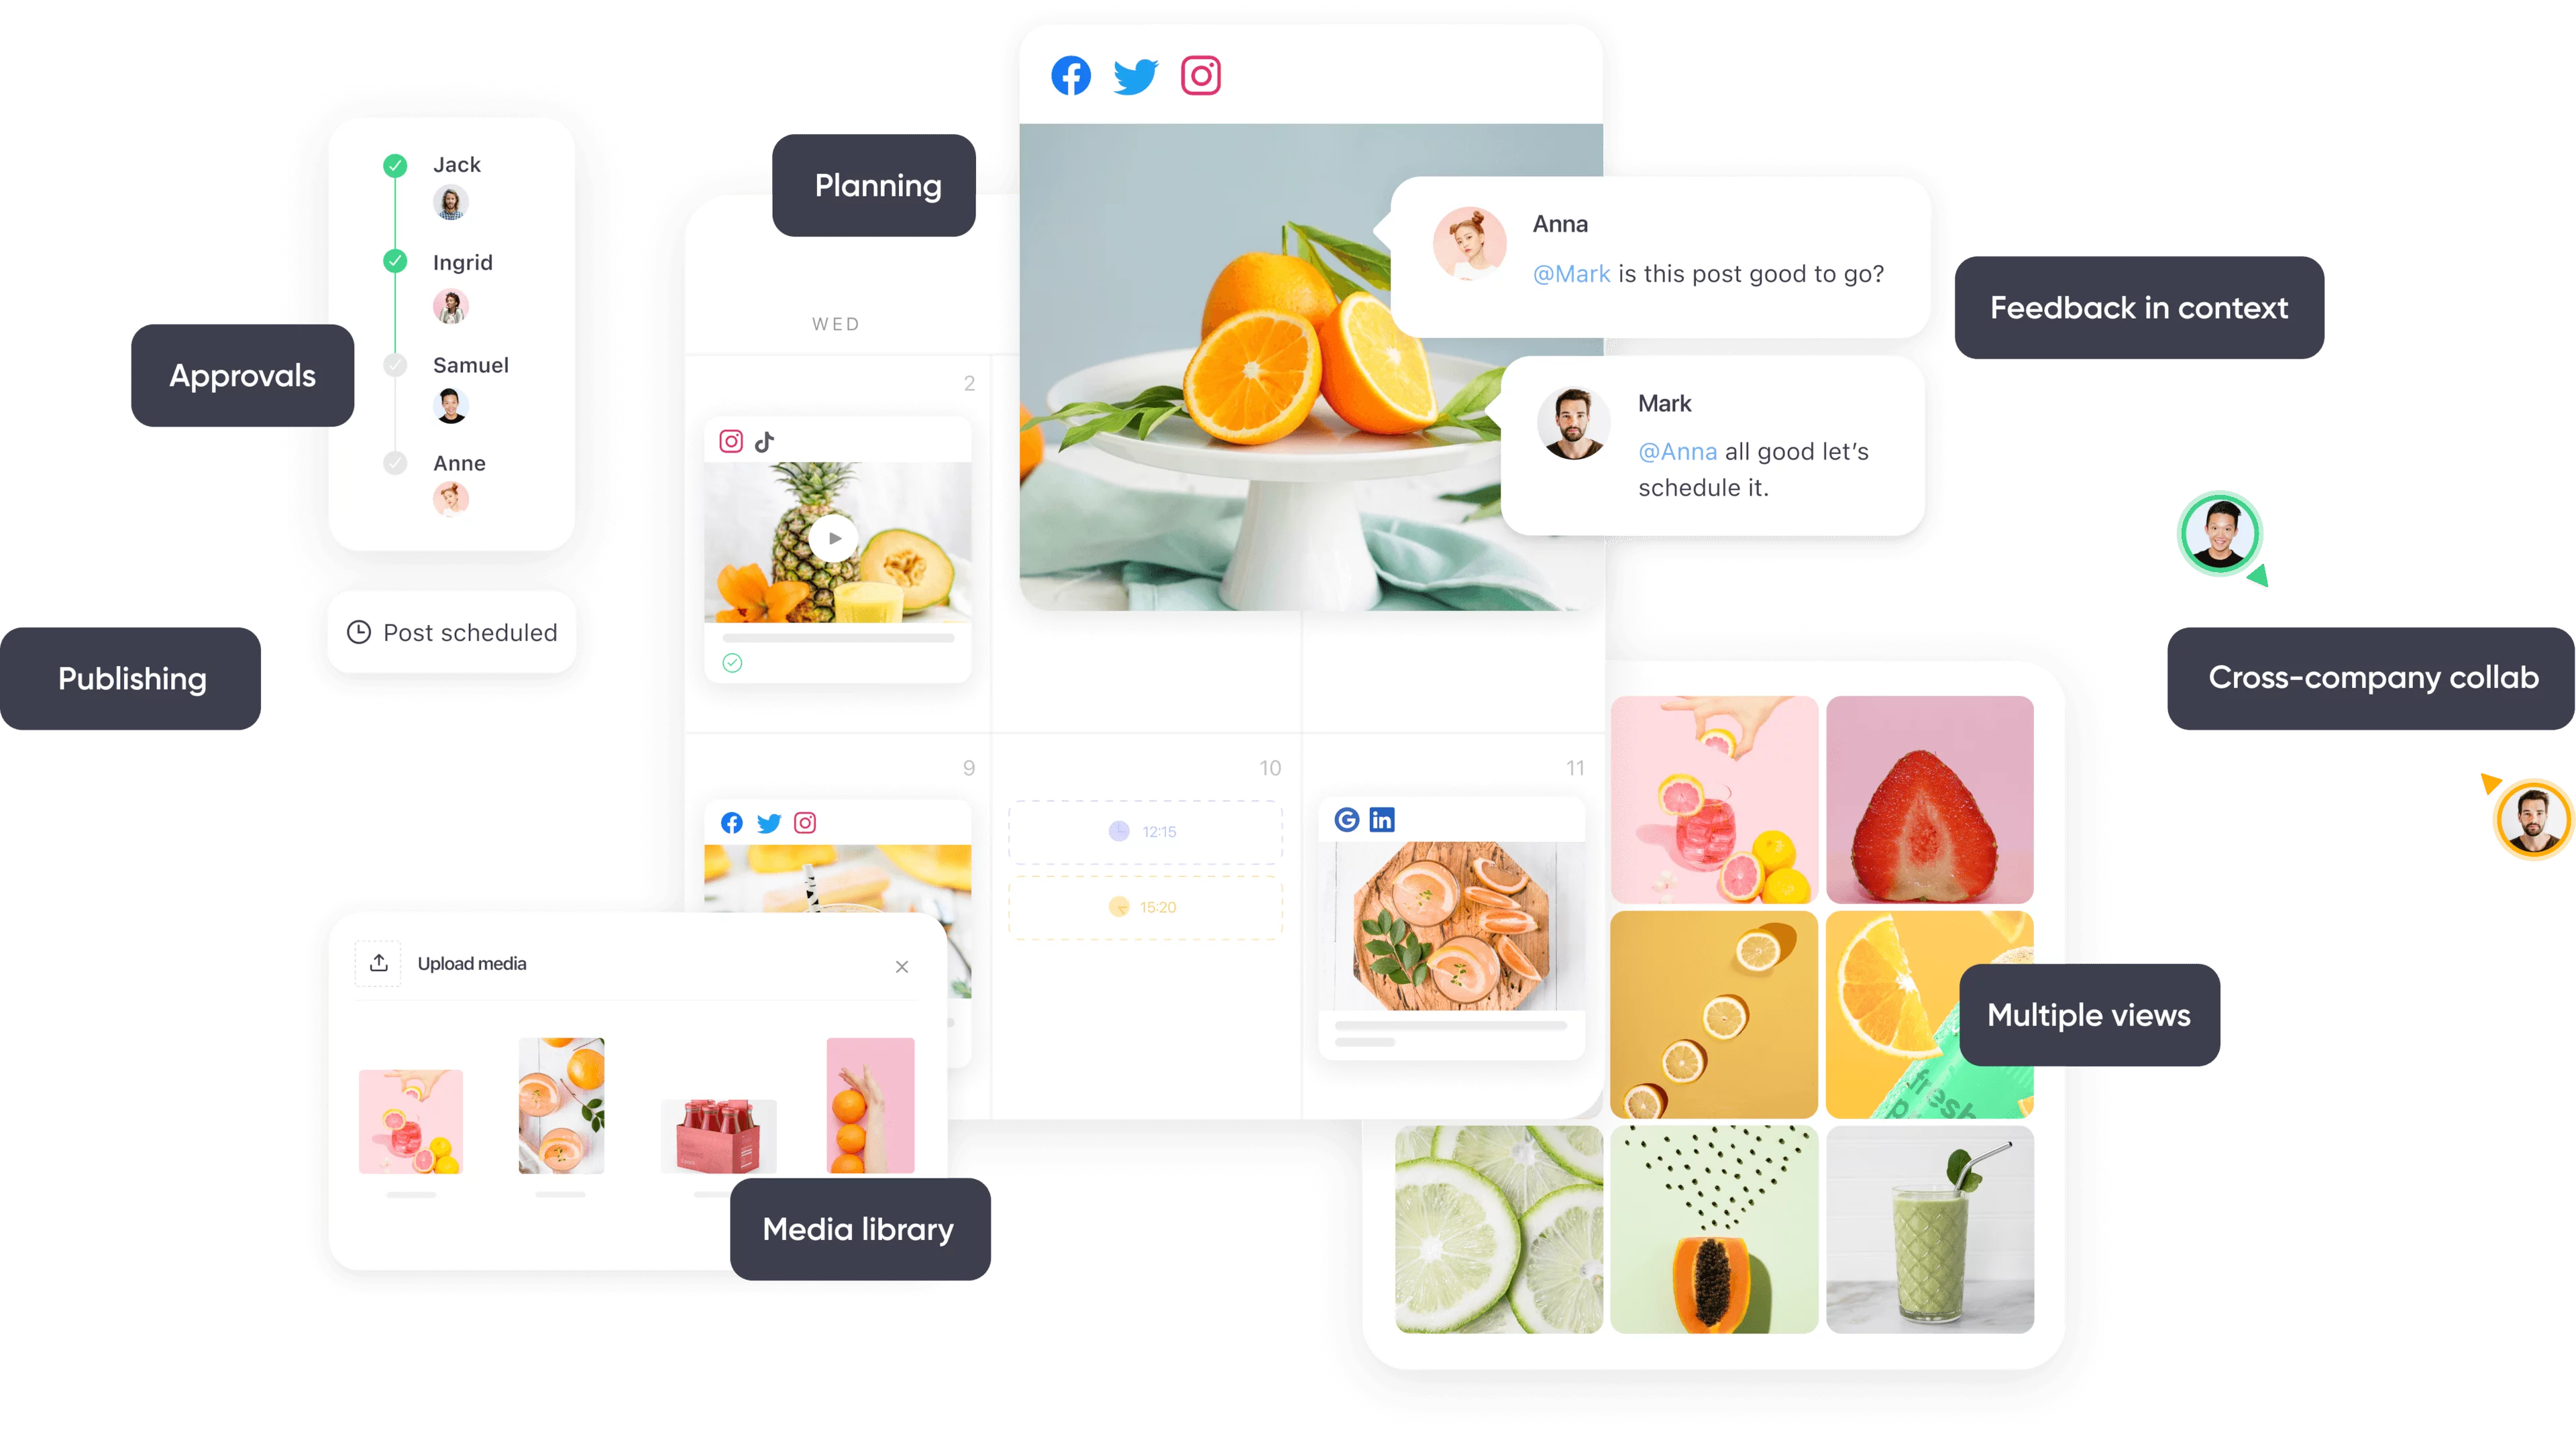
Task: Select the TikTok icon in calendar entry
Action: [x=764, y=441]
